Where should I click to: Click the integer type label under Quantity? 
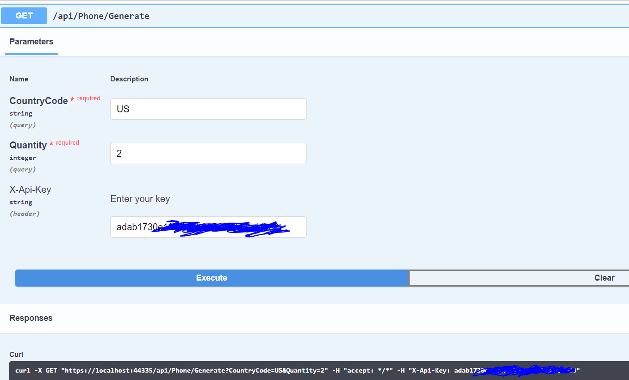(23, 157)
